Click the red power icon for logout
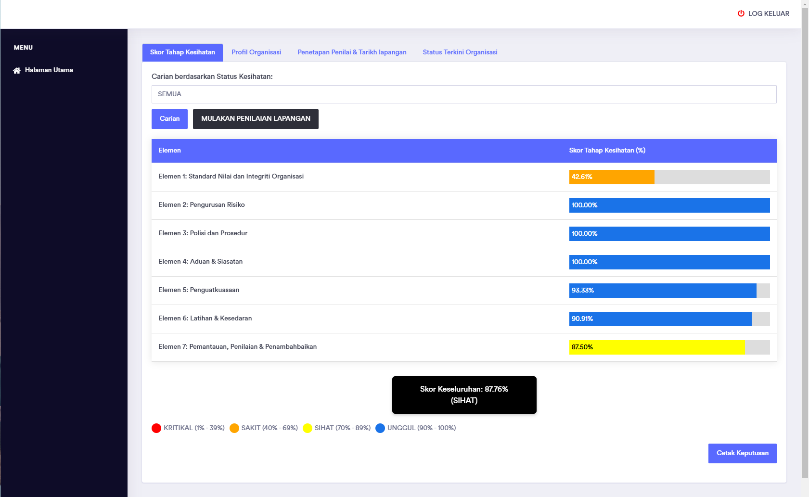This screenshot has height=497, width=809. tap(741, 13)
